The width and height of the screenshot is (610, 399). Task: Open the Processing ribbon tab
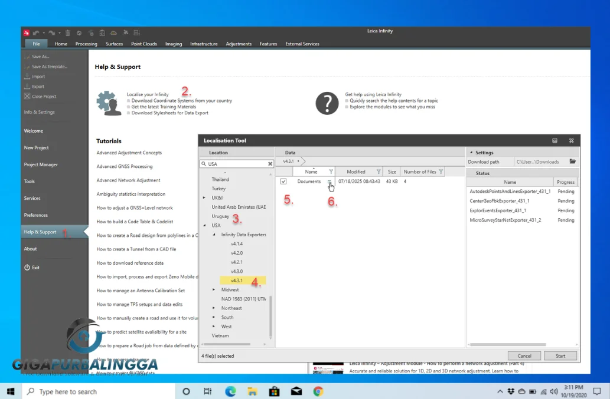[86, 44]
